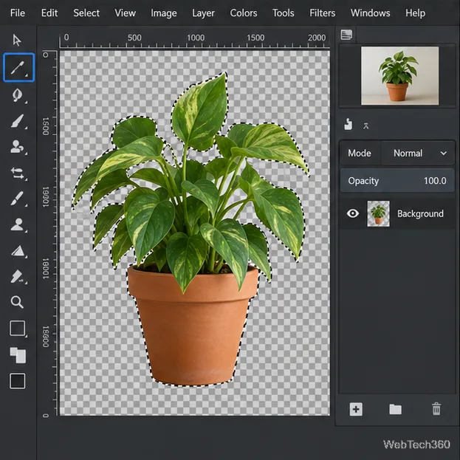The height and width of the screenshot is (460, 460).
Task: Open the File menu
Action: tap(18, 13)
